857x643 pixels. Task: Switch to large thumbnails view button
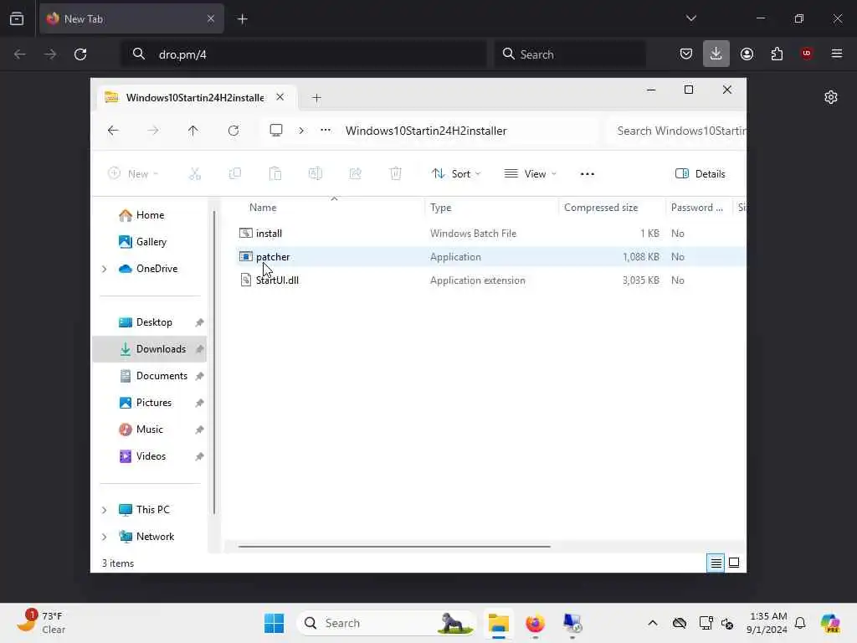[734, 563]
